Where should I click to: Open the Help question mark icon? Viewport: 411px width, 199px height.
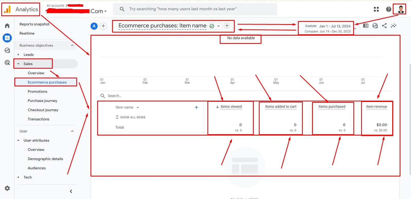point(389,9)
